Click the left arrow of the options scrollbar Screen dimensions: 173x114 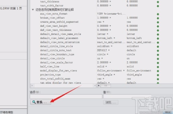(x=32, y=85)
